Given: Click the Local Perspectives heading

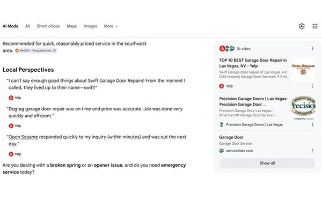Looking at the screenshot, I should (28, 70).
